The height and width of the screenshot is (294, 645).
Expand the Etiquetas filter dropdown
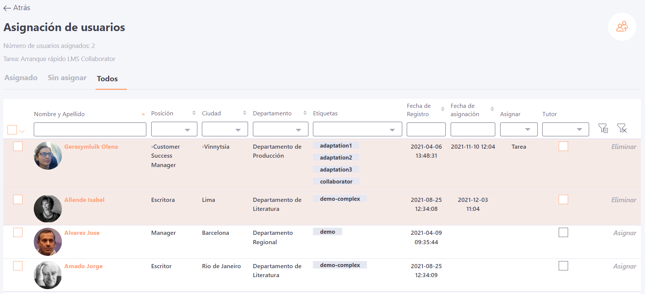click(x=357, y=129)
